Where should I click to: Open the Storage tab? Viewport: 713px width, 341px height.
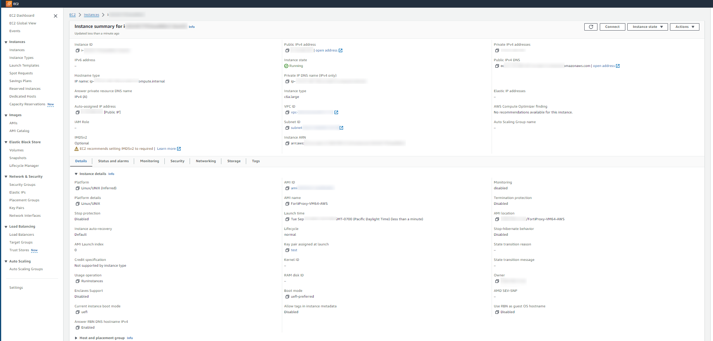click(x=234, y=161)
